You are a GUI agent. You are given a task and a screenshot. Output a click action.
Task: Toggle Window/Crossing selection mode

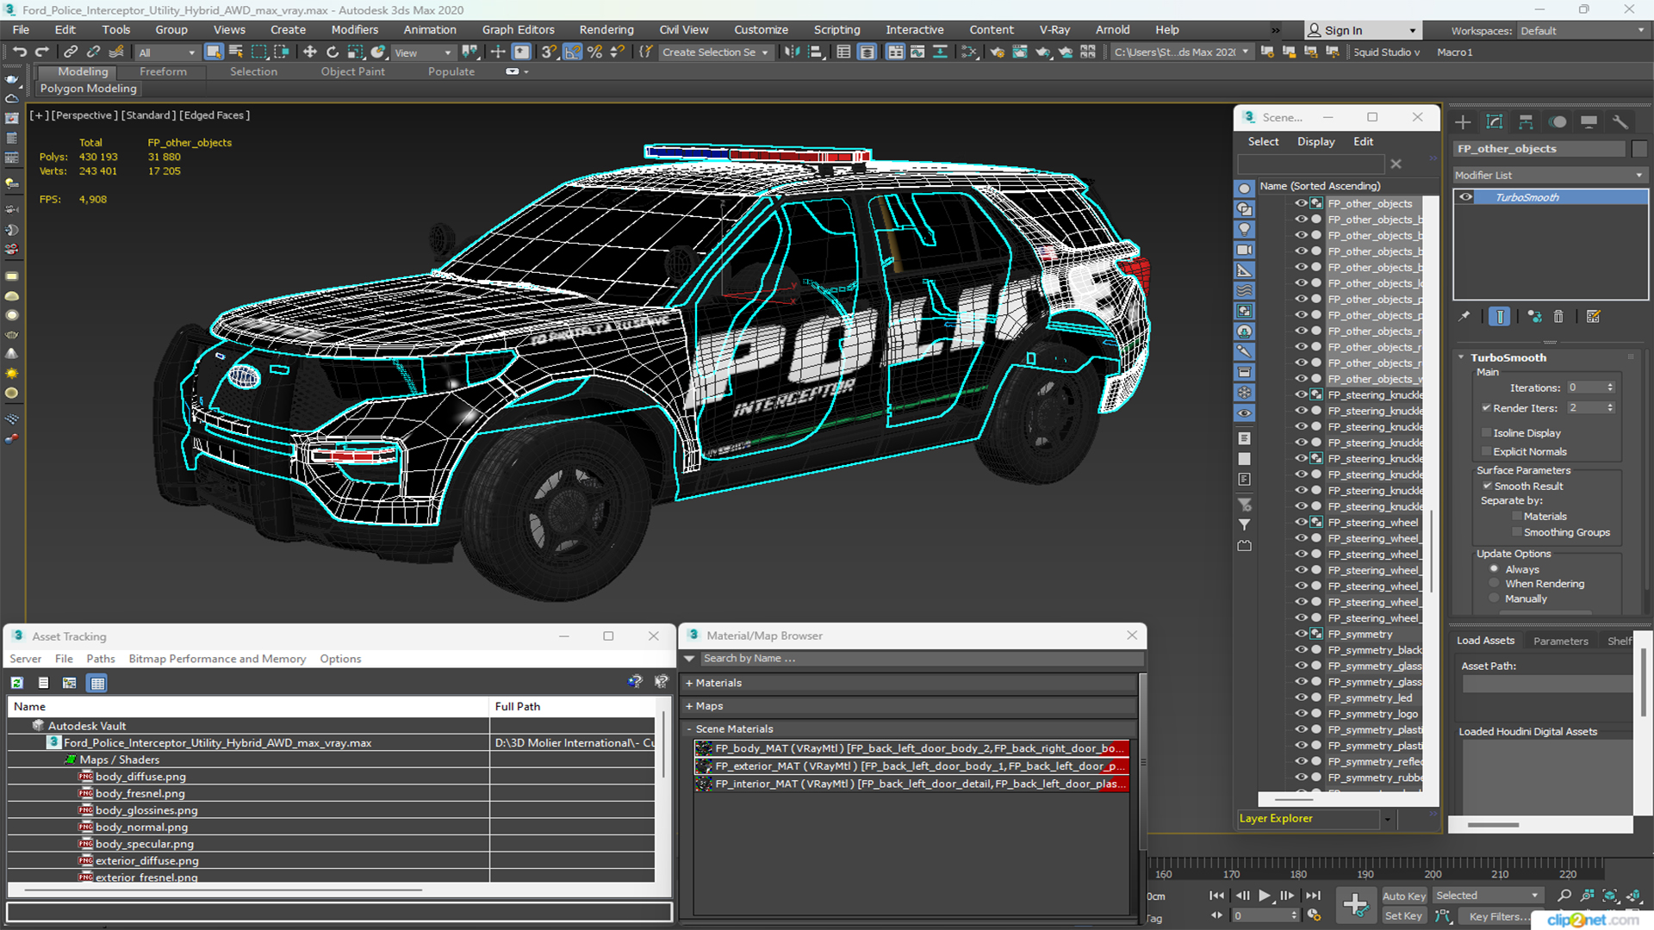pyautogui.click(x=281, y=53)
